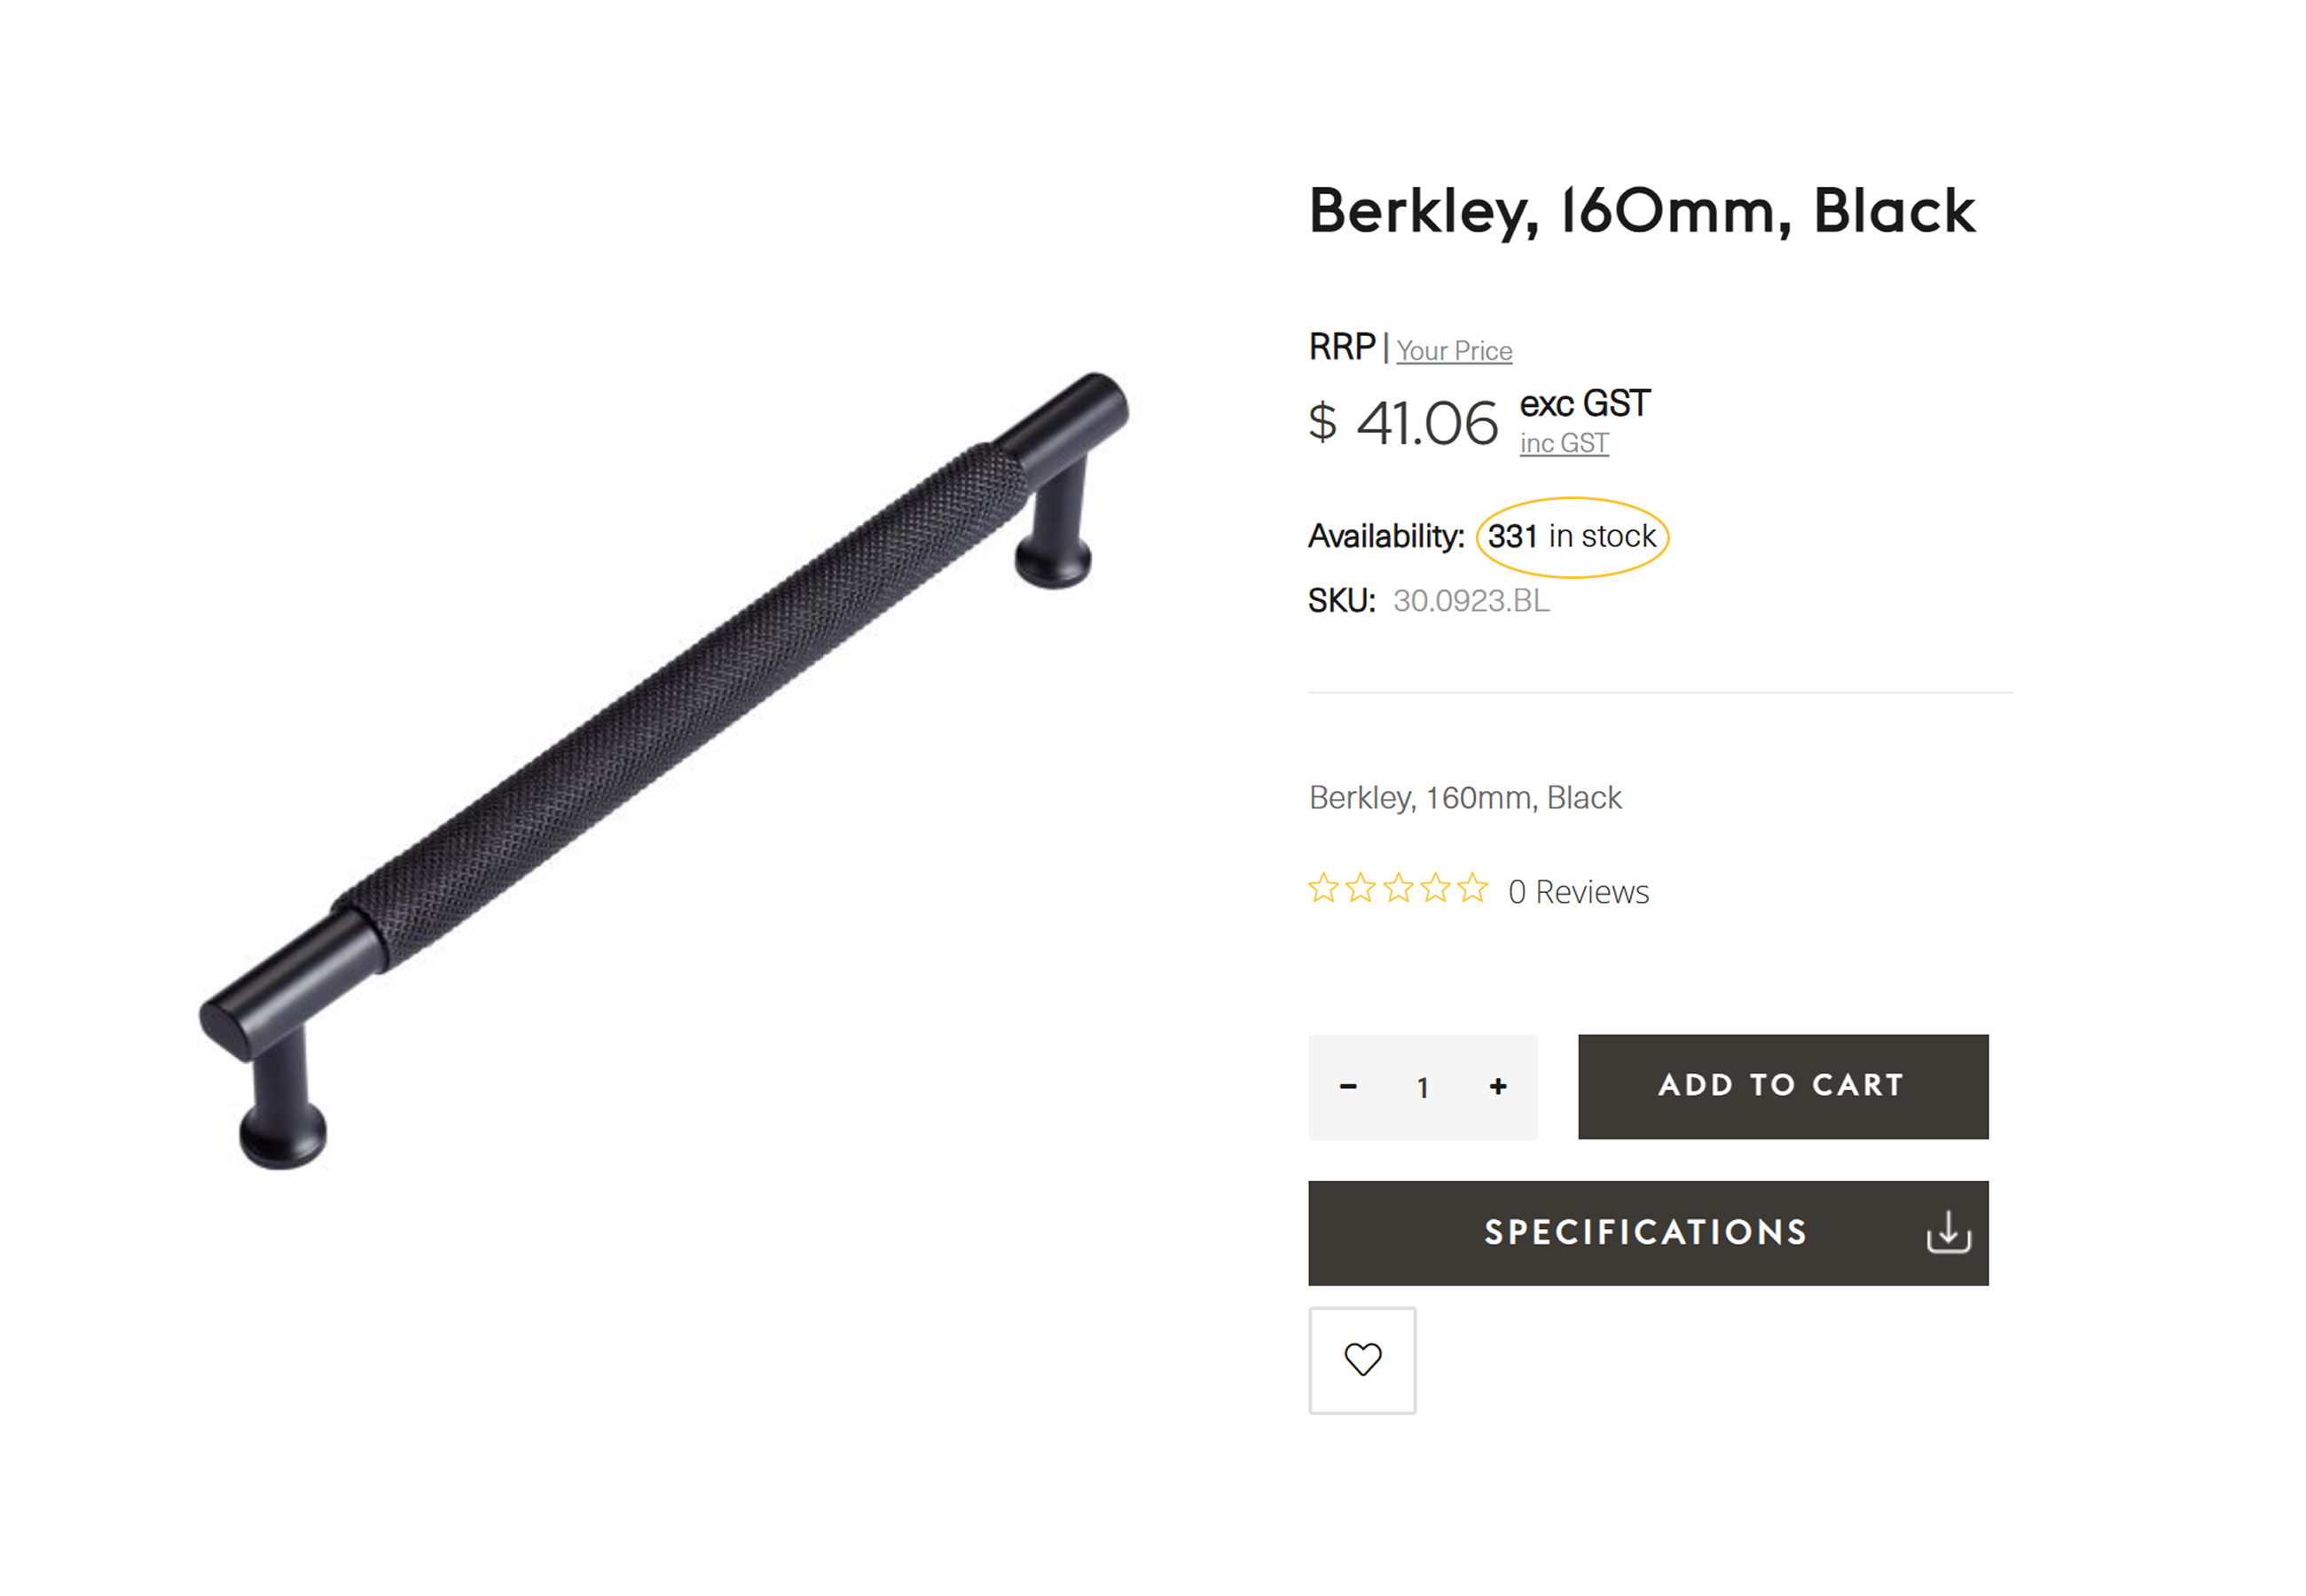
Task: Open the Specifications section
Action: pyautogui.click(x=1645, y=1232)
